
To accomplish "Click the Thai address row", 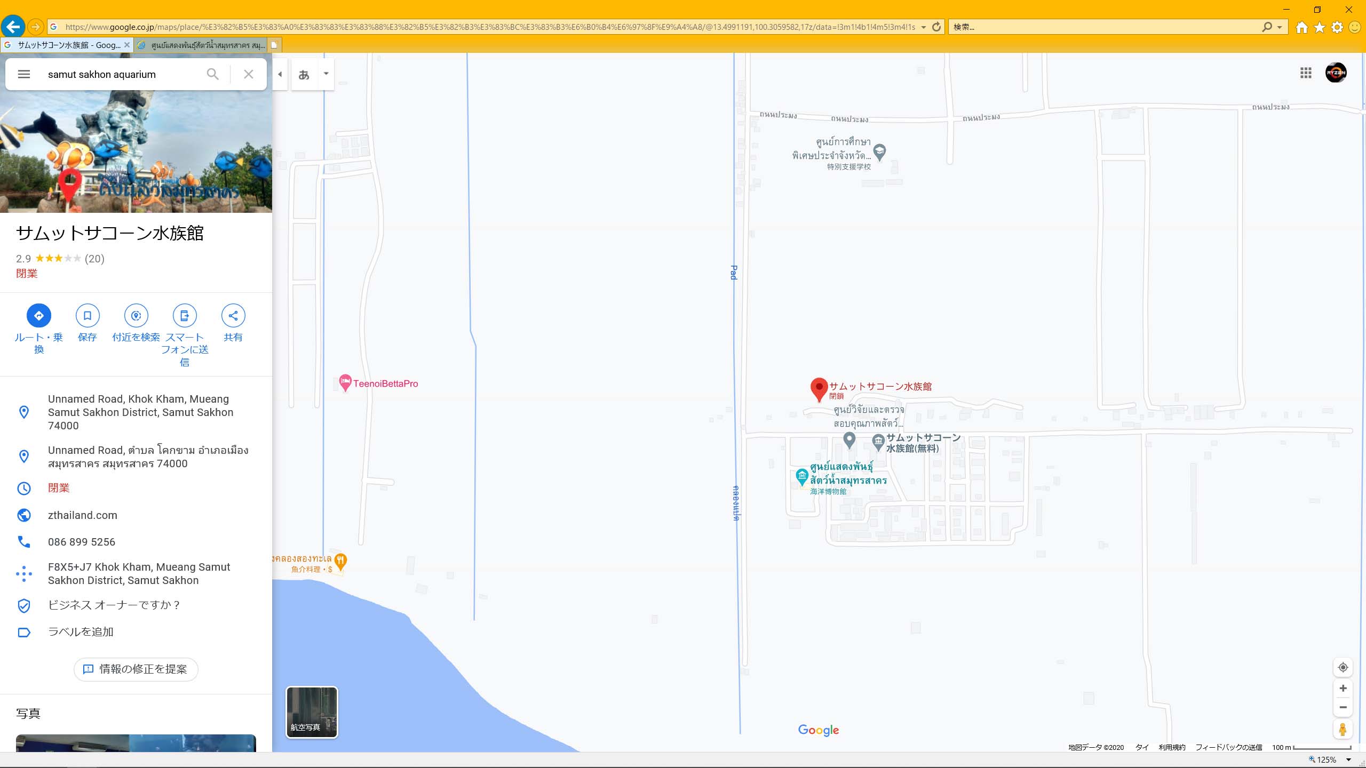I will click(x=136, y=457).
